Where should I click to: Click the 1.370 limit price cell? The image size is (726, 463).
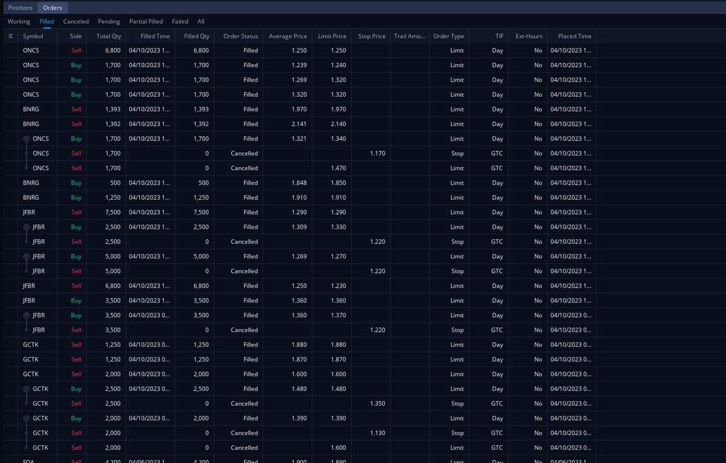pos(339,315)
